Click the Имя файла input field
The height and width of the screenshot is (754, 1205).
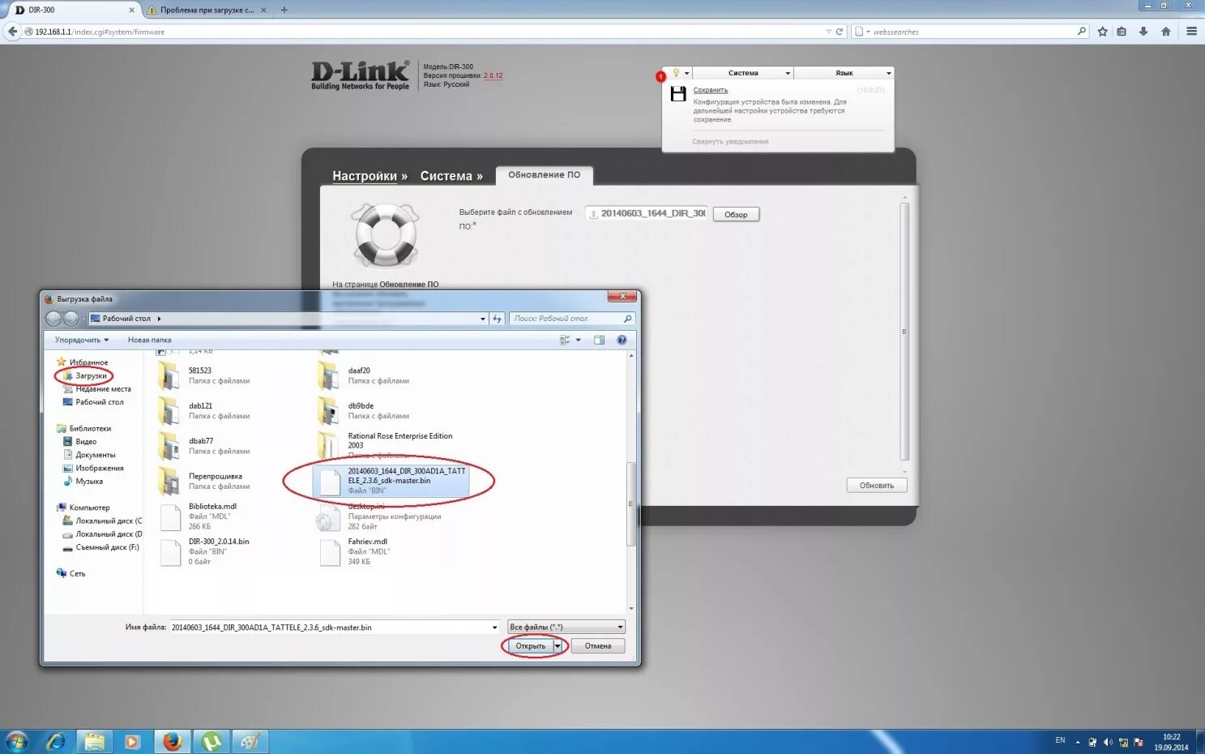pyautogui.click(x=329, y=627)
